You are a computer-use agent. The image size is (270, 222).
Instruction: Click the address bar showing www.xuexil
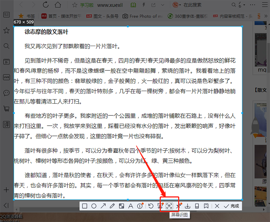110,5
